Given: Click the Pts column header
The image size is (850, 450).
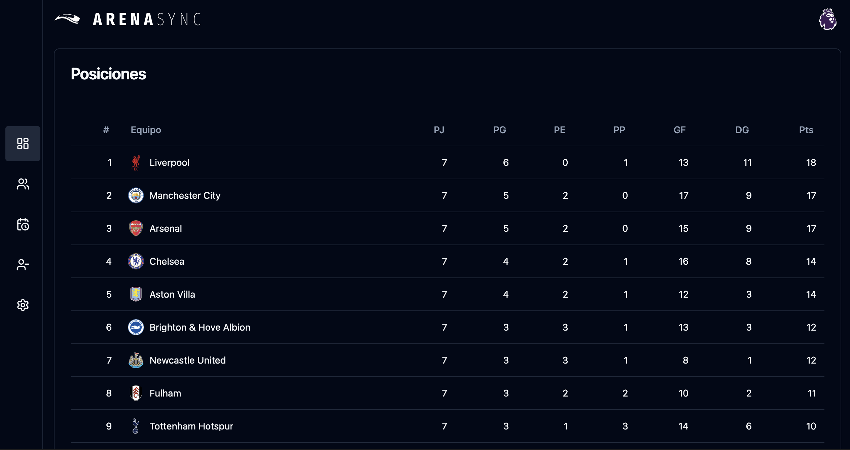Looking at the screenshot, I should pyautogui.click(x=806, y=130).
